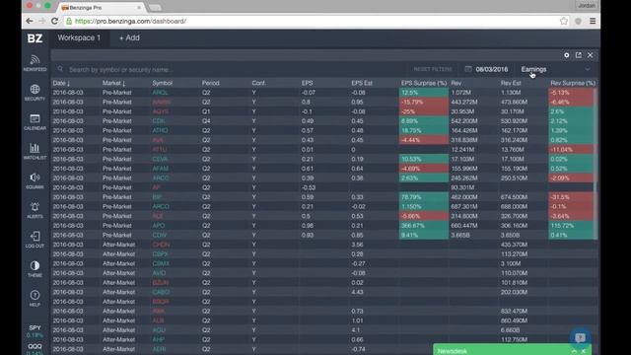Viewport: 631px width, 355px height.
Task: Expand the Newsdesk panel chevron
Action: [x=574, y=351]
